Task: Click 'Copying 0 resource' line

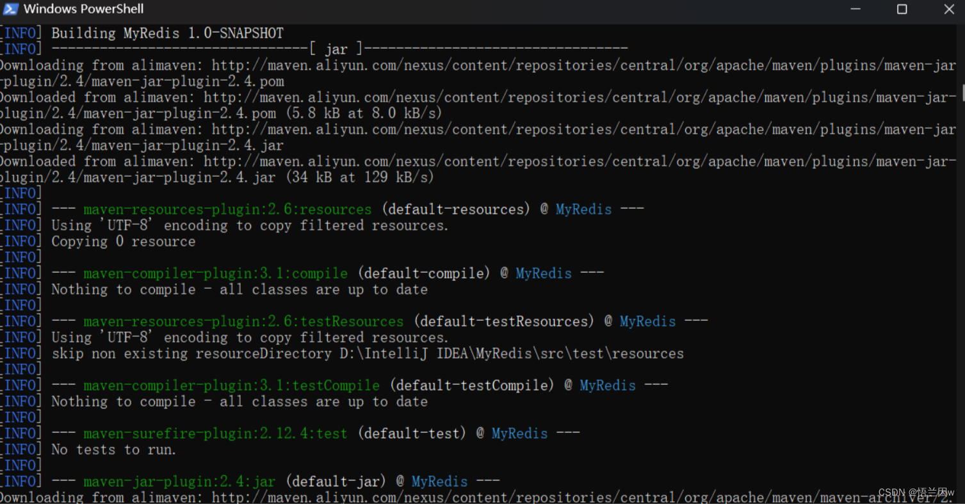Action: (124, 241)
